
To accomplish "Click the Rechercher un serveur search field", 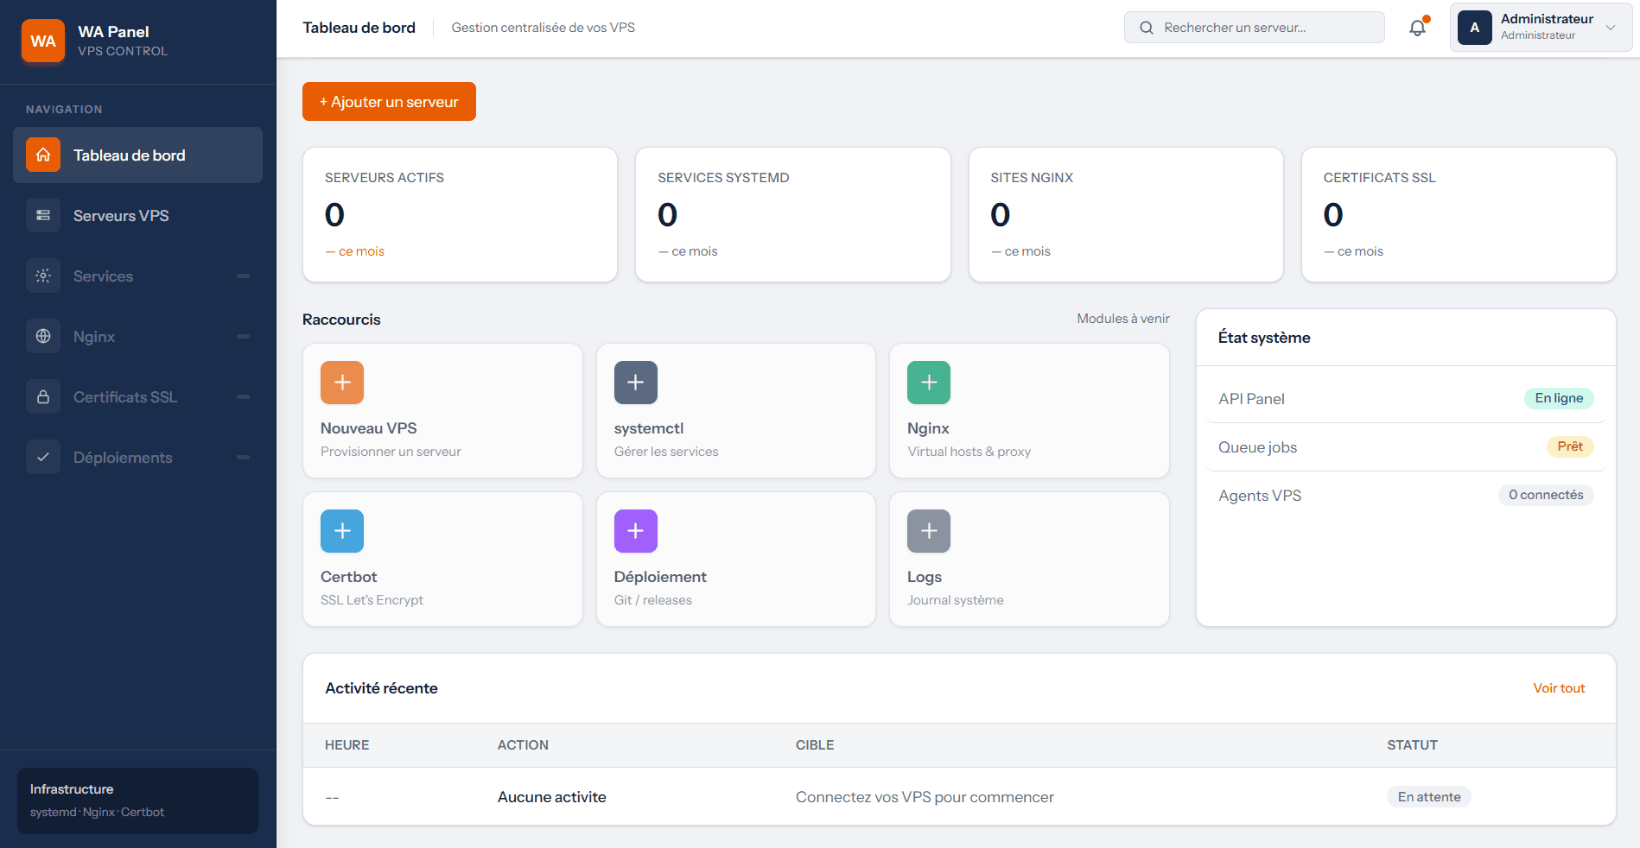I will pos(1254,28).
